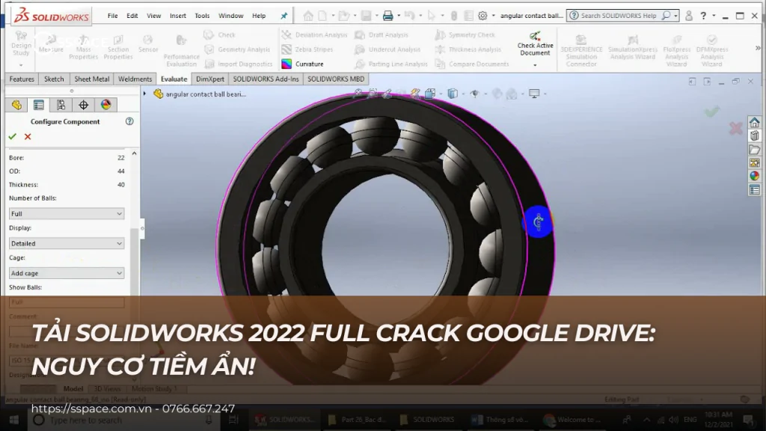Screen dimensions: 766x431
Task: Click the Sensor tool
Action: [x=148, y=43]
